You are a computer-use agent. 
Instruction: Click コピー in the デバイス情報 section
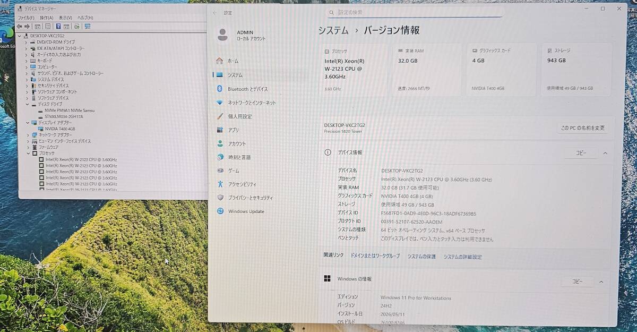(x=581, y=153)
